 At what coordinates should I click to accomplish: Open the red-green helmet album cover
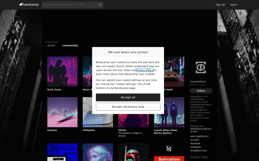click(133, 152)
